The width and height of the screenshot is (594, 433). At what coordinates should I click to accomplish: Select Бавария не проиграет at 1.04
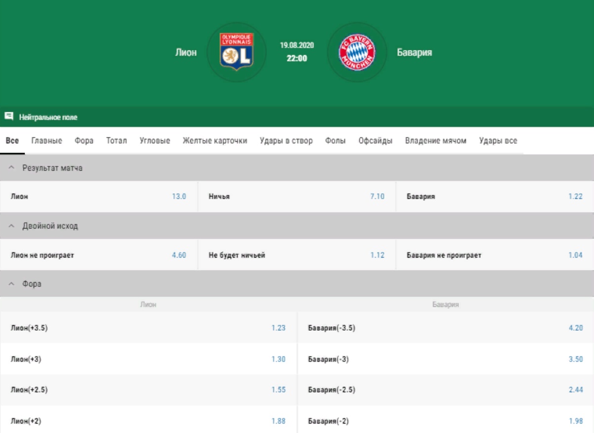pyautogui.click(x=495, y=255)
